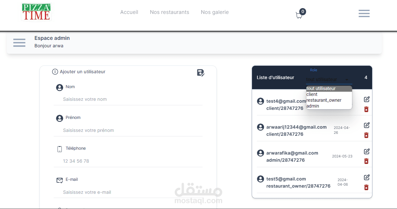397x209 pixels.
Task: Click 'Liste d'utilisateur' heading
Action: click(275, 77)
